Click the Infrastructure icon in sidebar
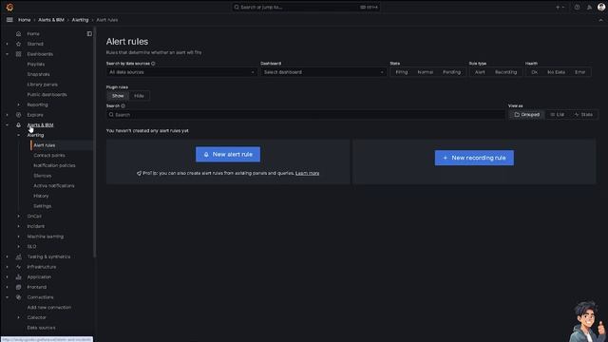This screenshot has height=342, width=608. [18, 267]
